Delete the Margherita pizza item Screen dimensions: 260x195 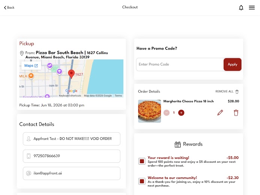pyautogui.click(x=236, y=112)
